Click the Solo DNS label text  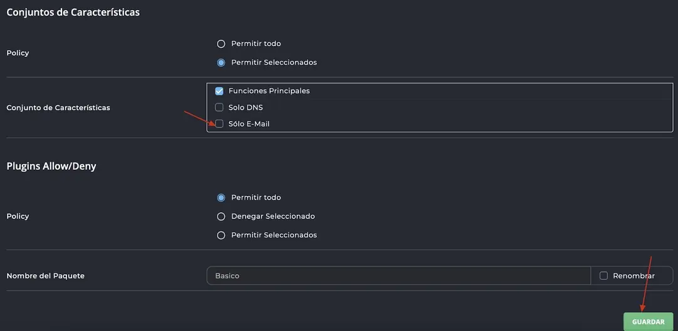click(246, 107)
